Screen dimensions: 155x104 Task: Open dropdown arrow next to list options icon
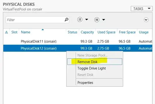point(87,19)
